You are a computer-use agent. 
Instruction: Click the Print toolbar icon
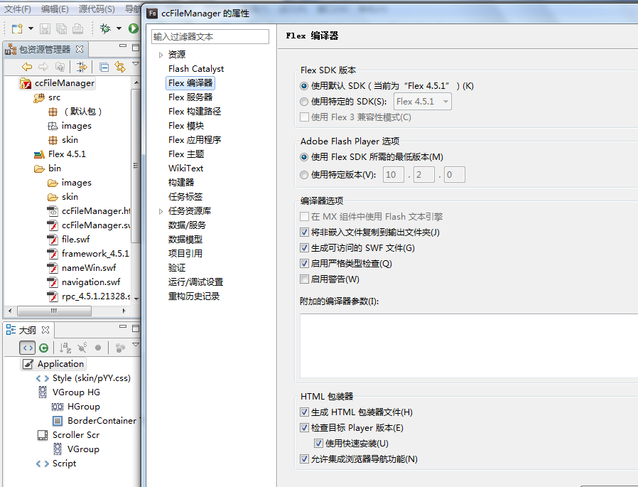coord(77,28)
